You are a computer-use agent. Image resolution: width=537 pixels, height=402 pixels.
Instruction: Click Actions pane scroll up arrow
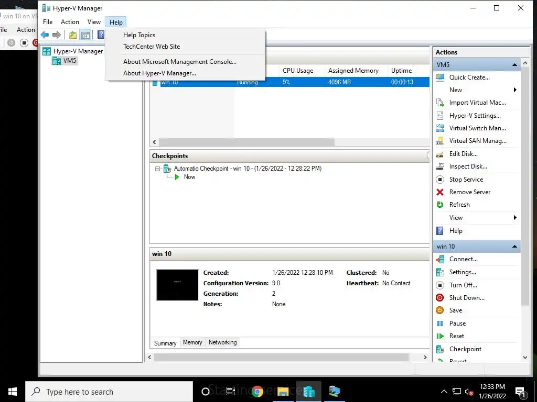coord(525,63)
